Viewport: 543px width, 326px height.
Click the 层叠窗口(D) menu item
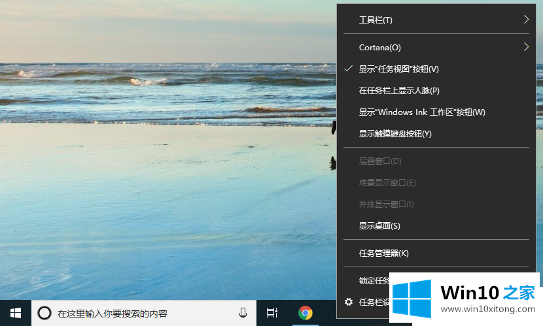coord(380,161)
